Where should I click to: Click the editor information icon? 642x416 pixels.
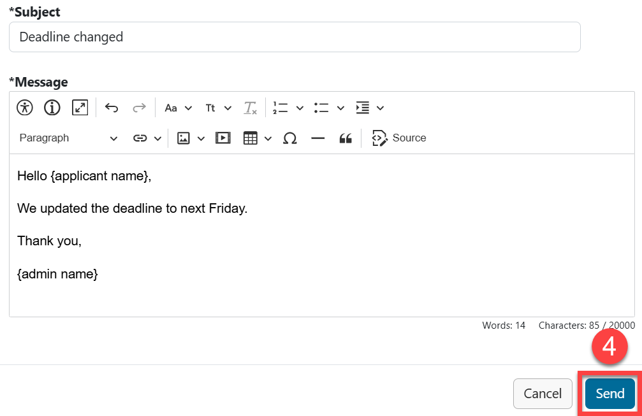[52, 107]
